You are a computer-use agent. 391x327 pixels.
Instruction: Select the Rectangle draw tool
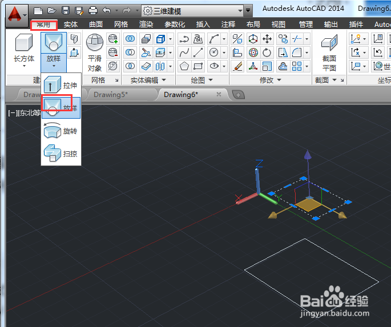[198, 66]
